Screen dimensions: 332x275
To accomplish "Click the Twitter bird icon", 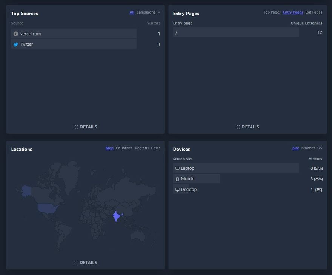I will tap(15, 44).
